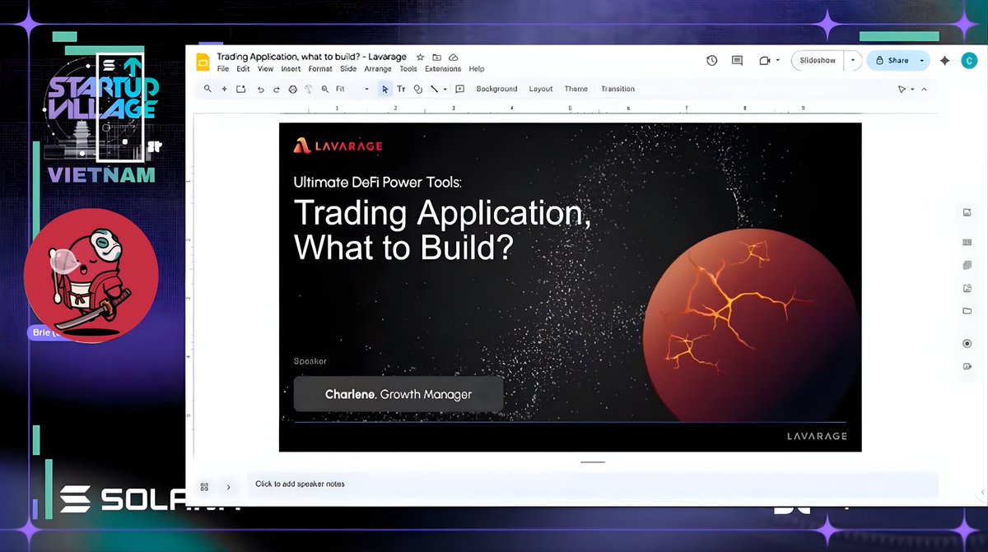The width and height of the screenshot is (988, 552).
Task: Click the speaker notes resize handle
Action: [593, 462]
